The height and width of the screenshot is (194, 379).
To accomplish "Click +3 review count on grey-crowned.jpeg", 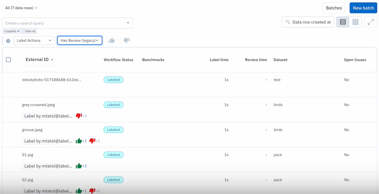I will pos(84,116).
